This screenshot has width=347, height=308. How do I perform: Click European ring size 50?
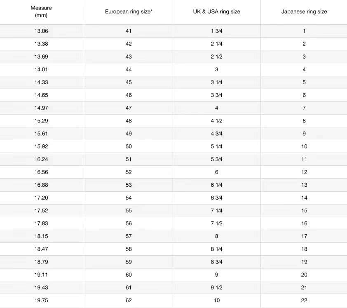pyautogui.click(x=129, y=146)
